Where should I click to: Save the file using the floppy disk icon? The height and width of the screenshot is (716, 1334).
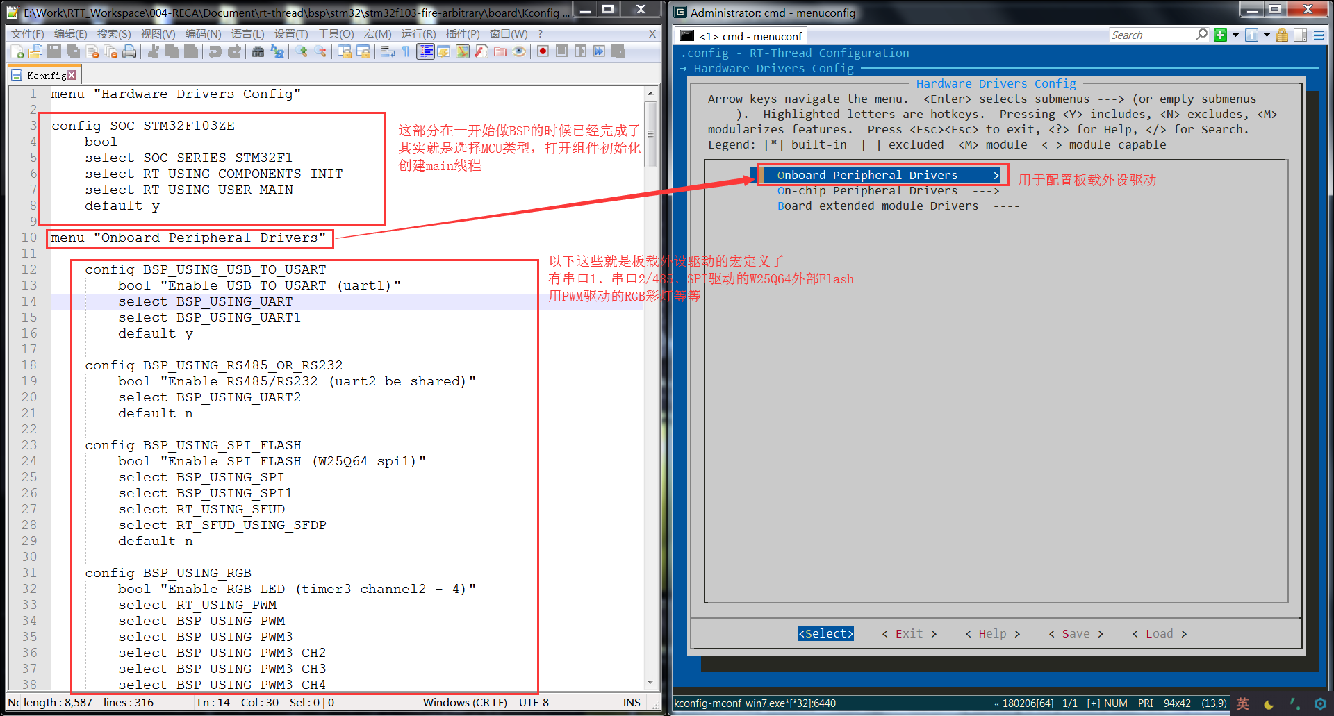pyautogui.click(x=54, y=51)
